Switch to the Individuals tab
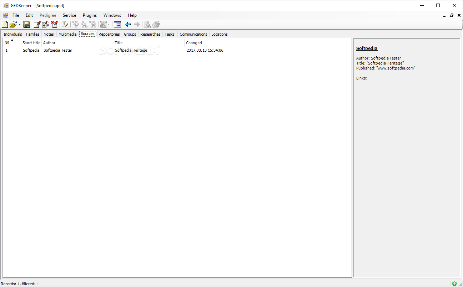This screenshot has height=287, width=463. [x=13, y=34]
